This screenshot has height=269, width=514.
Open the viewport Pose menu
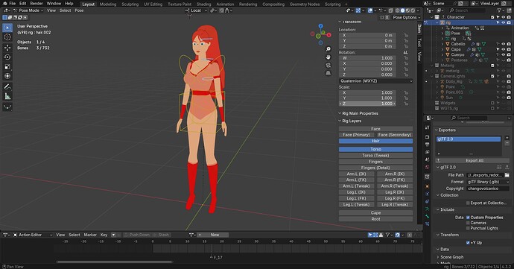[x=79, y=10]
